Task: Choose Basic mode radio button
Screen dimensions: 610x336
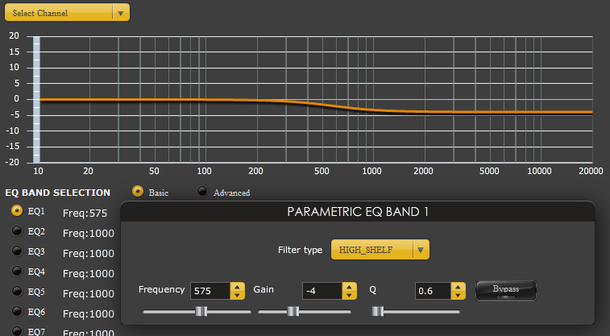Action: click(138, 191)
